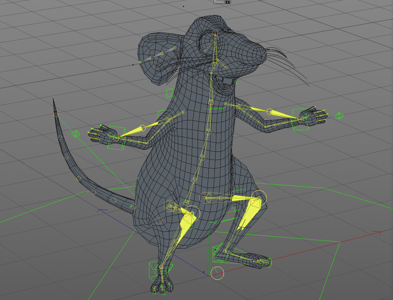Screen dimensions: 393x300
Task: Select the small green square controller behind the neck
Action: tap(170, 93)
